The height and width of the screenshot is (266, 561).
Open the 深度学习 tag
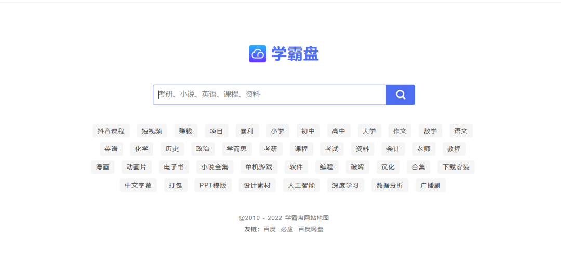(x=345, y=185)
